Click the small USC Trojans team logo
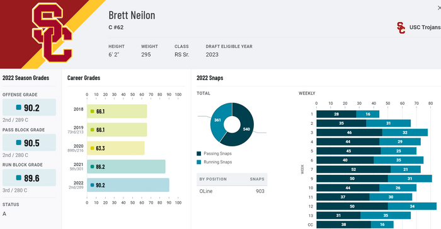 tap(401, 28)
